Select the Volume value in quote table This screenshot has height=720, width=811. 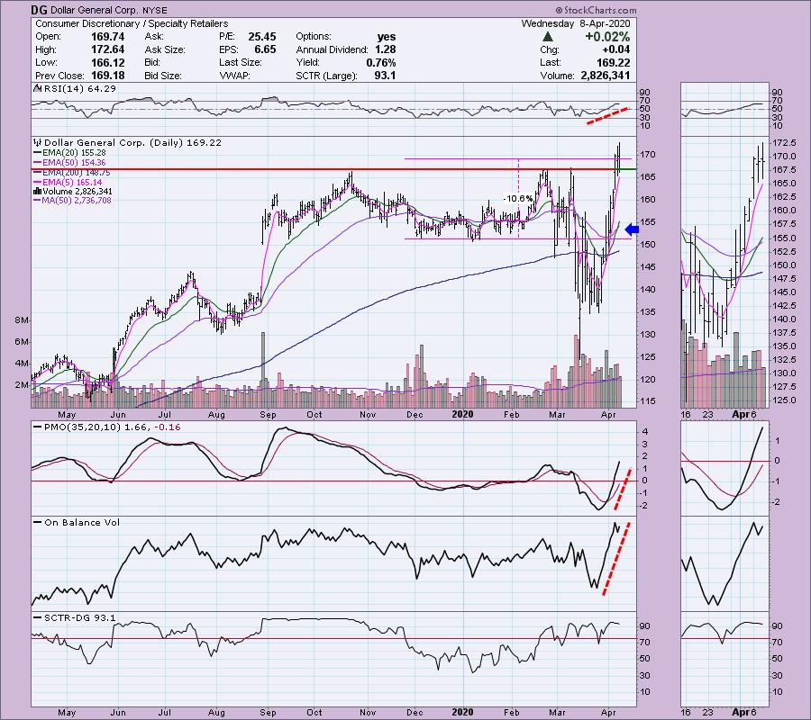pyautogui.click(x=606, y=76)
